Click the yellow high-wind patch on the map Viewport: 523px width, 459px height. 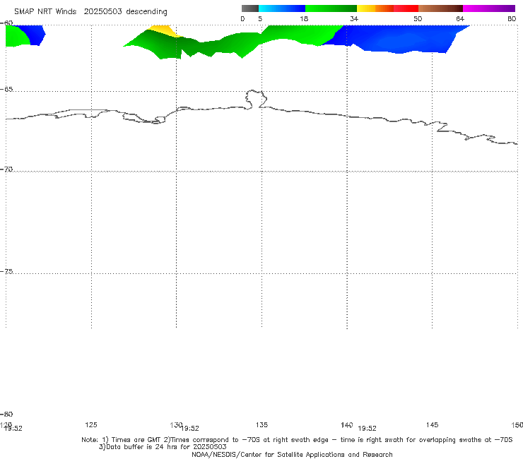163,30
